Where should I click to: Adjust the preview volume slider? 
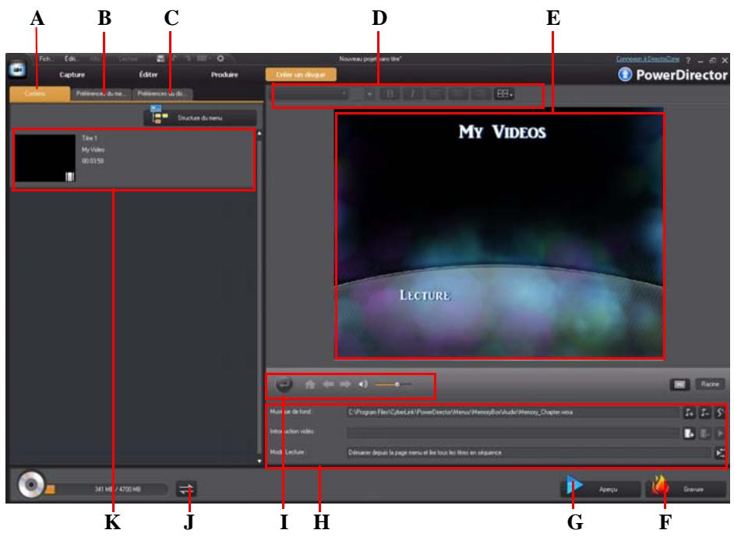click(393, 384)
